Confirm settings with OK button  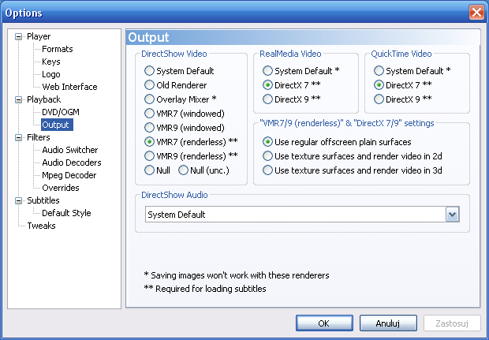click(324, 323)
